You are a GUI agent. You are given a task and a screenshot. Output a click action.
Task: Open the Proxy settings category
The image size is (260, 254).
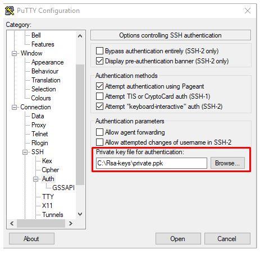39,125
